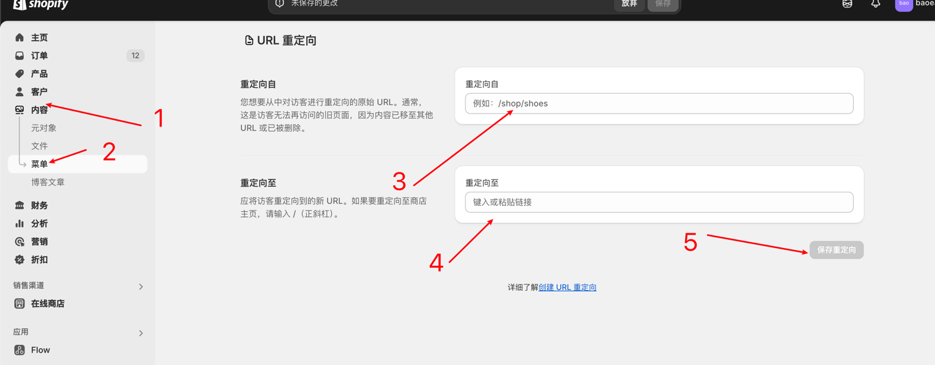Open the online store icon

pyautogui.click(x=19, y=304)
